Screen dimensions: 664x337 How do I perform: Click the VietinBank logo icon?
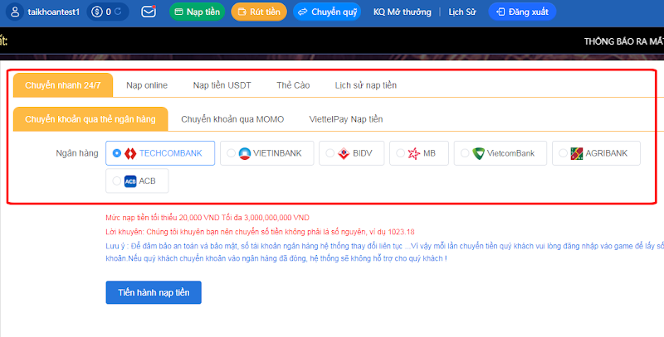tap(245, 153)
